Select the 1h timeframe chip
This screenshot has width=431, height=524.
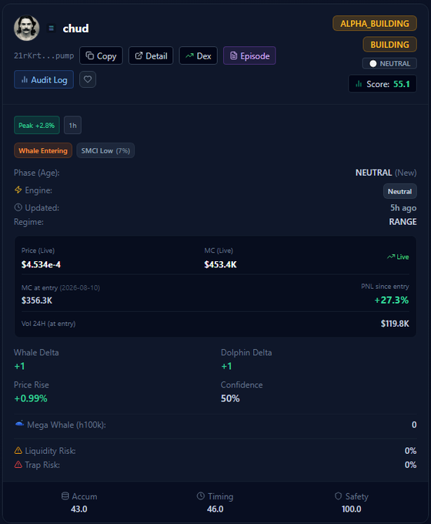coord(73,126)
